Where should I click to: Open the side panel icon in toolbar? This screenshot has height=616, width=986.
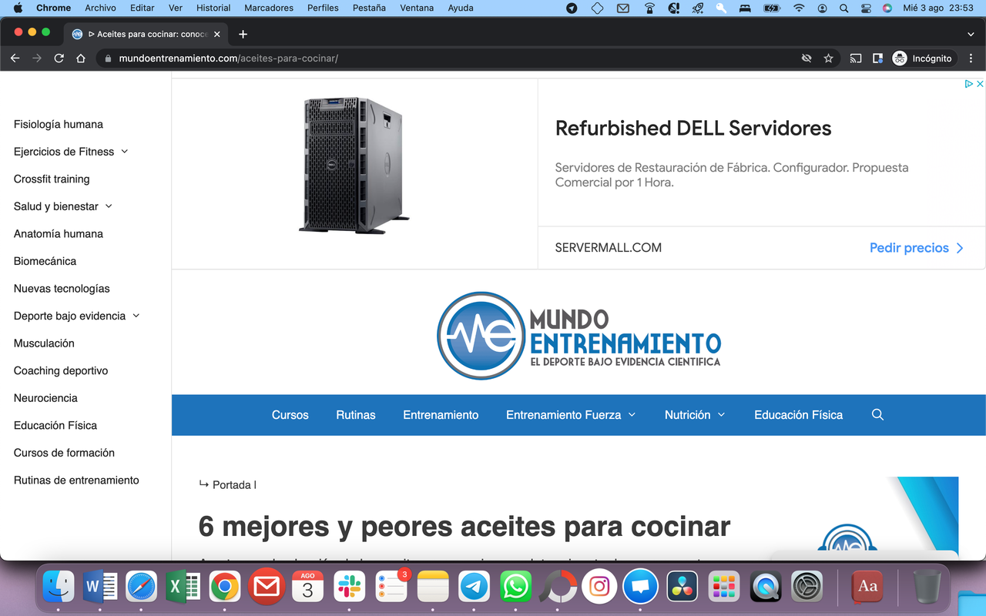pos(877,59)
